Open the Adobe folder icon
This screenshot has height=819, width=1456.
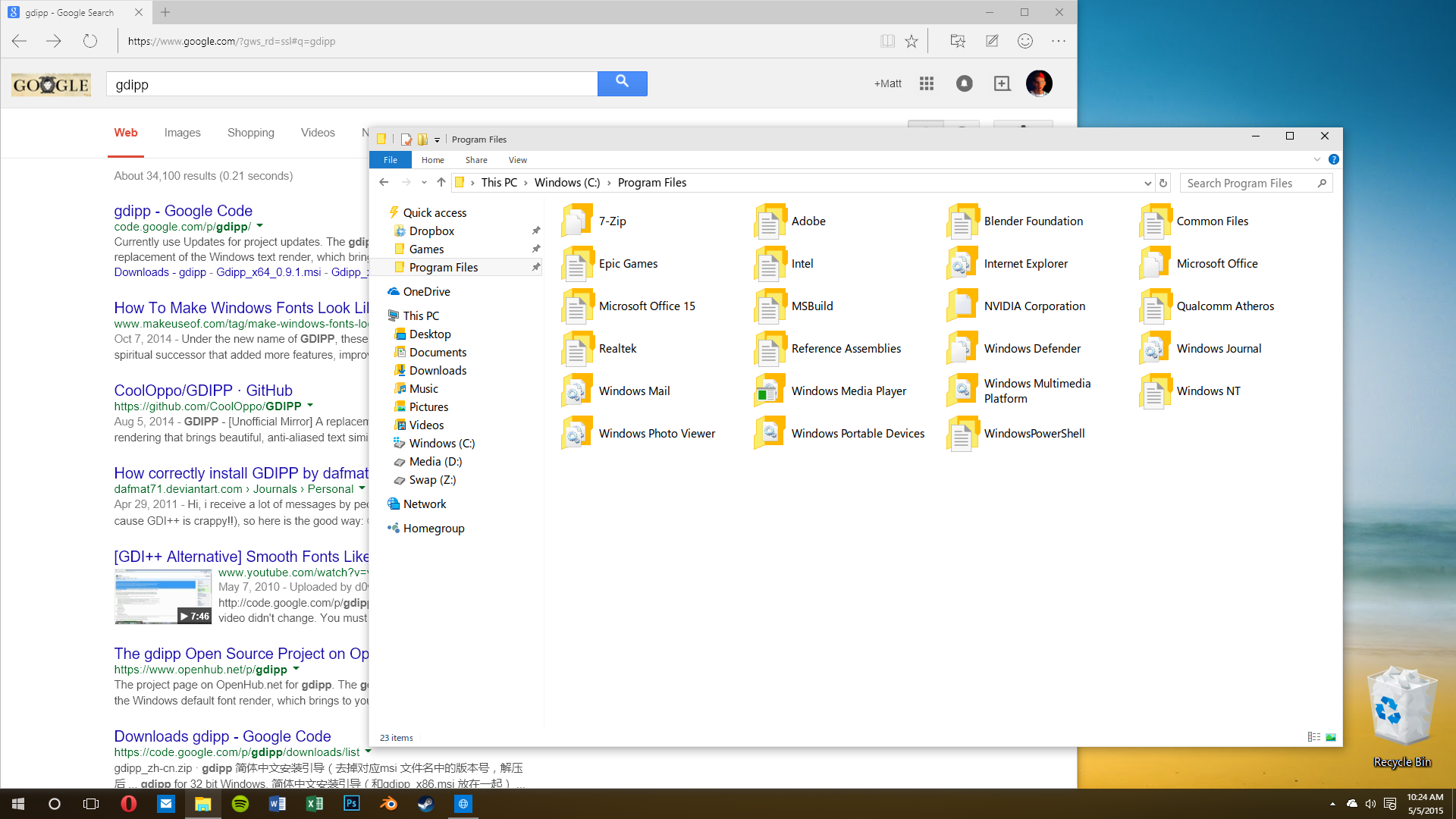(770, 221)
